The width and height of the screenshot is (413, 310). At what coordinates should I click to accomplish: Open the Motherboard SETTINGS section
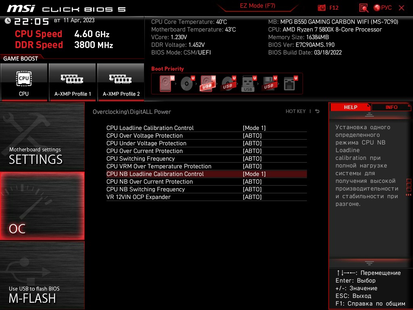42,136
